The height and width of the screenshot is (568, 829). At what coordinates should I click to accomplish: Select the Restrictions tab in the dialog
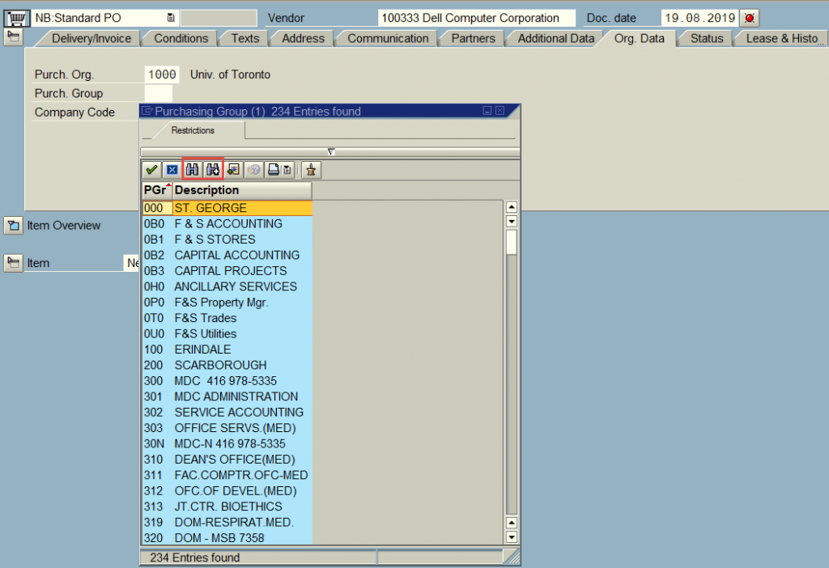coord(193,129)
